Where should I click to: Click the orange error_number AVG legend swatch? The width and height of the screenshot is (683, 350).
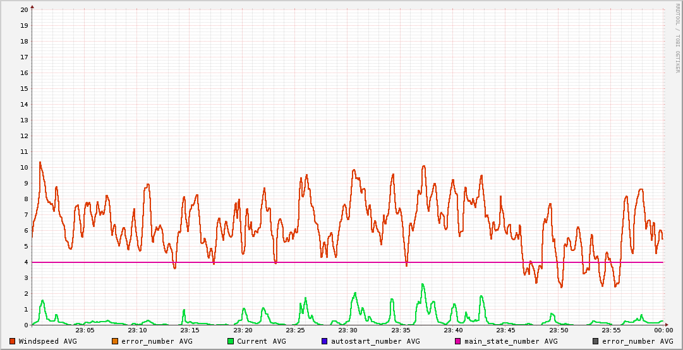(114, 341)
